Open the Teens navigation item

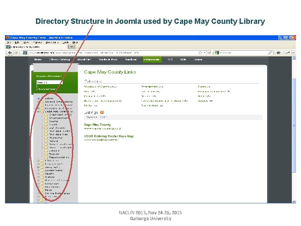[x=198, y=59]
